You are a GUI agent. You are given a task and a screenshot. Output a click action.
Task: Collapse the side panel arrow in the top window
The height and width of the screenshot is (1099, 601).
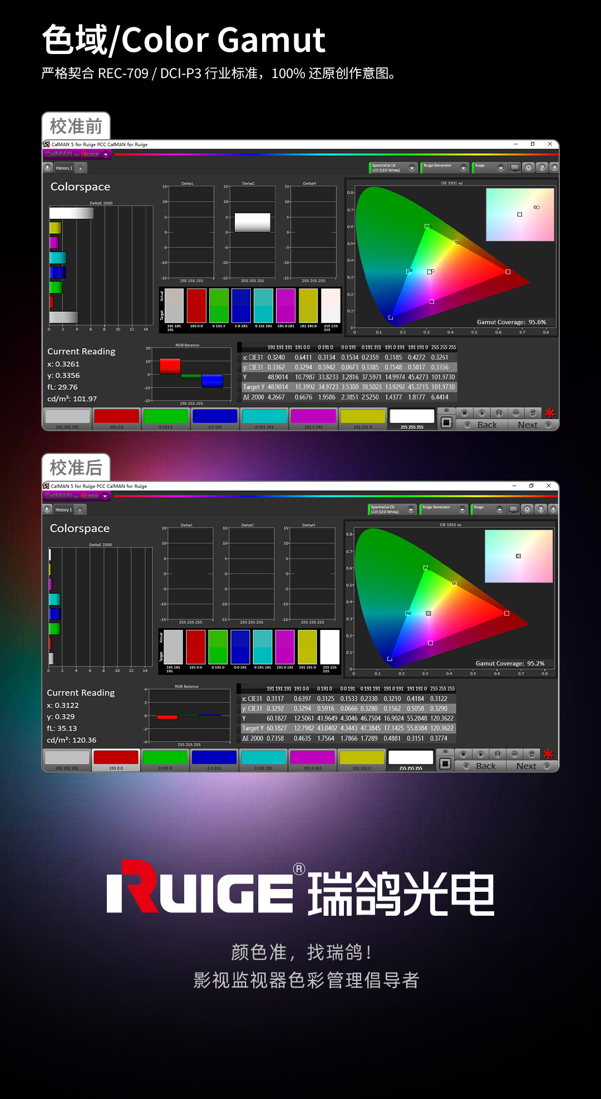pos(554,168)
